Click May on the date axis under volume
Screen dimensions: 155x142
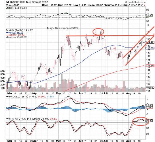58,93
